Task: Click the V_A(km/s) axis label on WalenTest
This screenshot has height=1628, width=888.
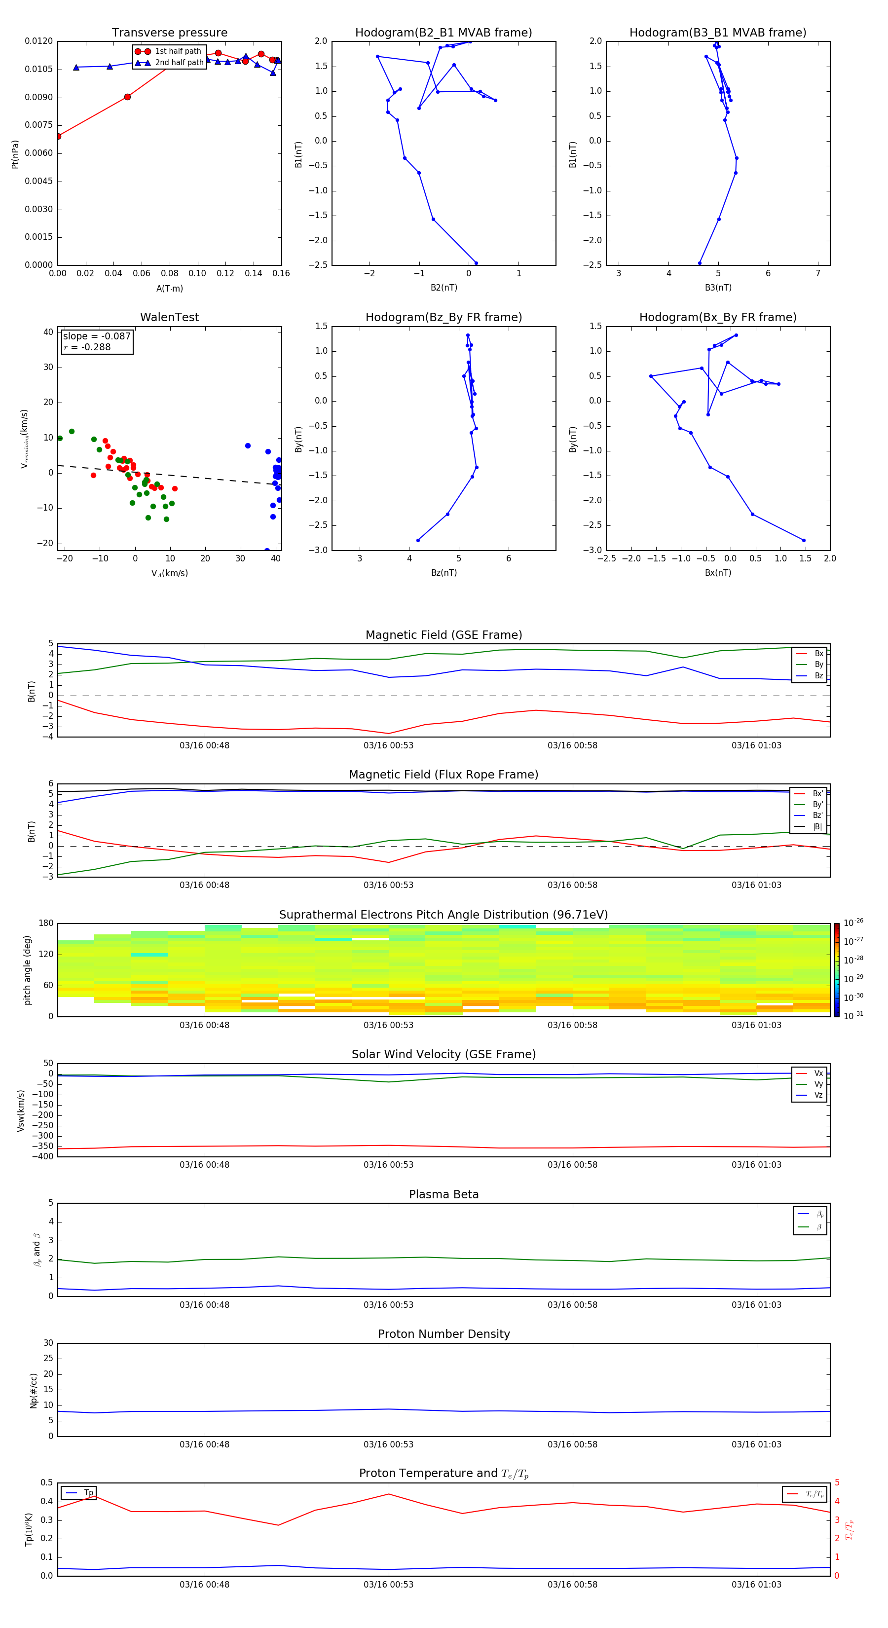Action: (169, 573)
